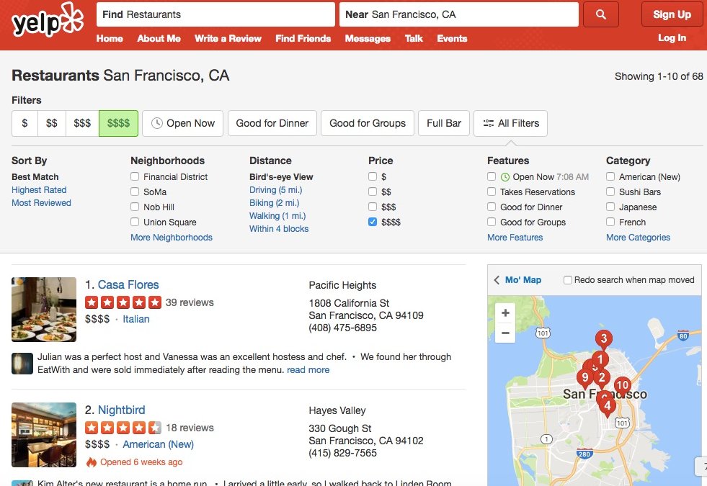Screen dimensions: 707x486
Task: Click the Find search input field
Action: coord(215,14)
